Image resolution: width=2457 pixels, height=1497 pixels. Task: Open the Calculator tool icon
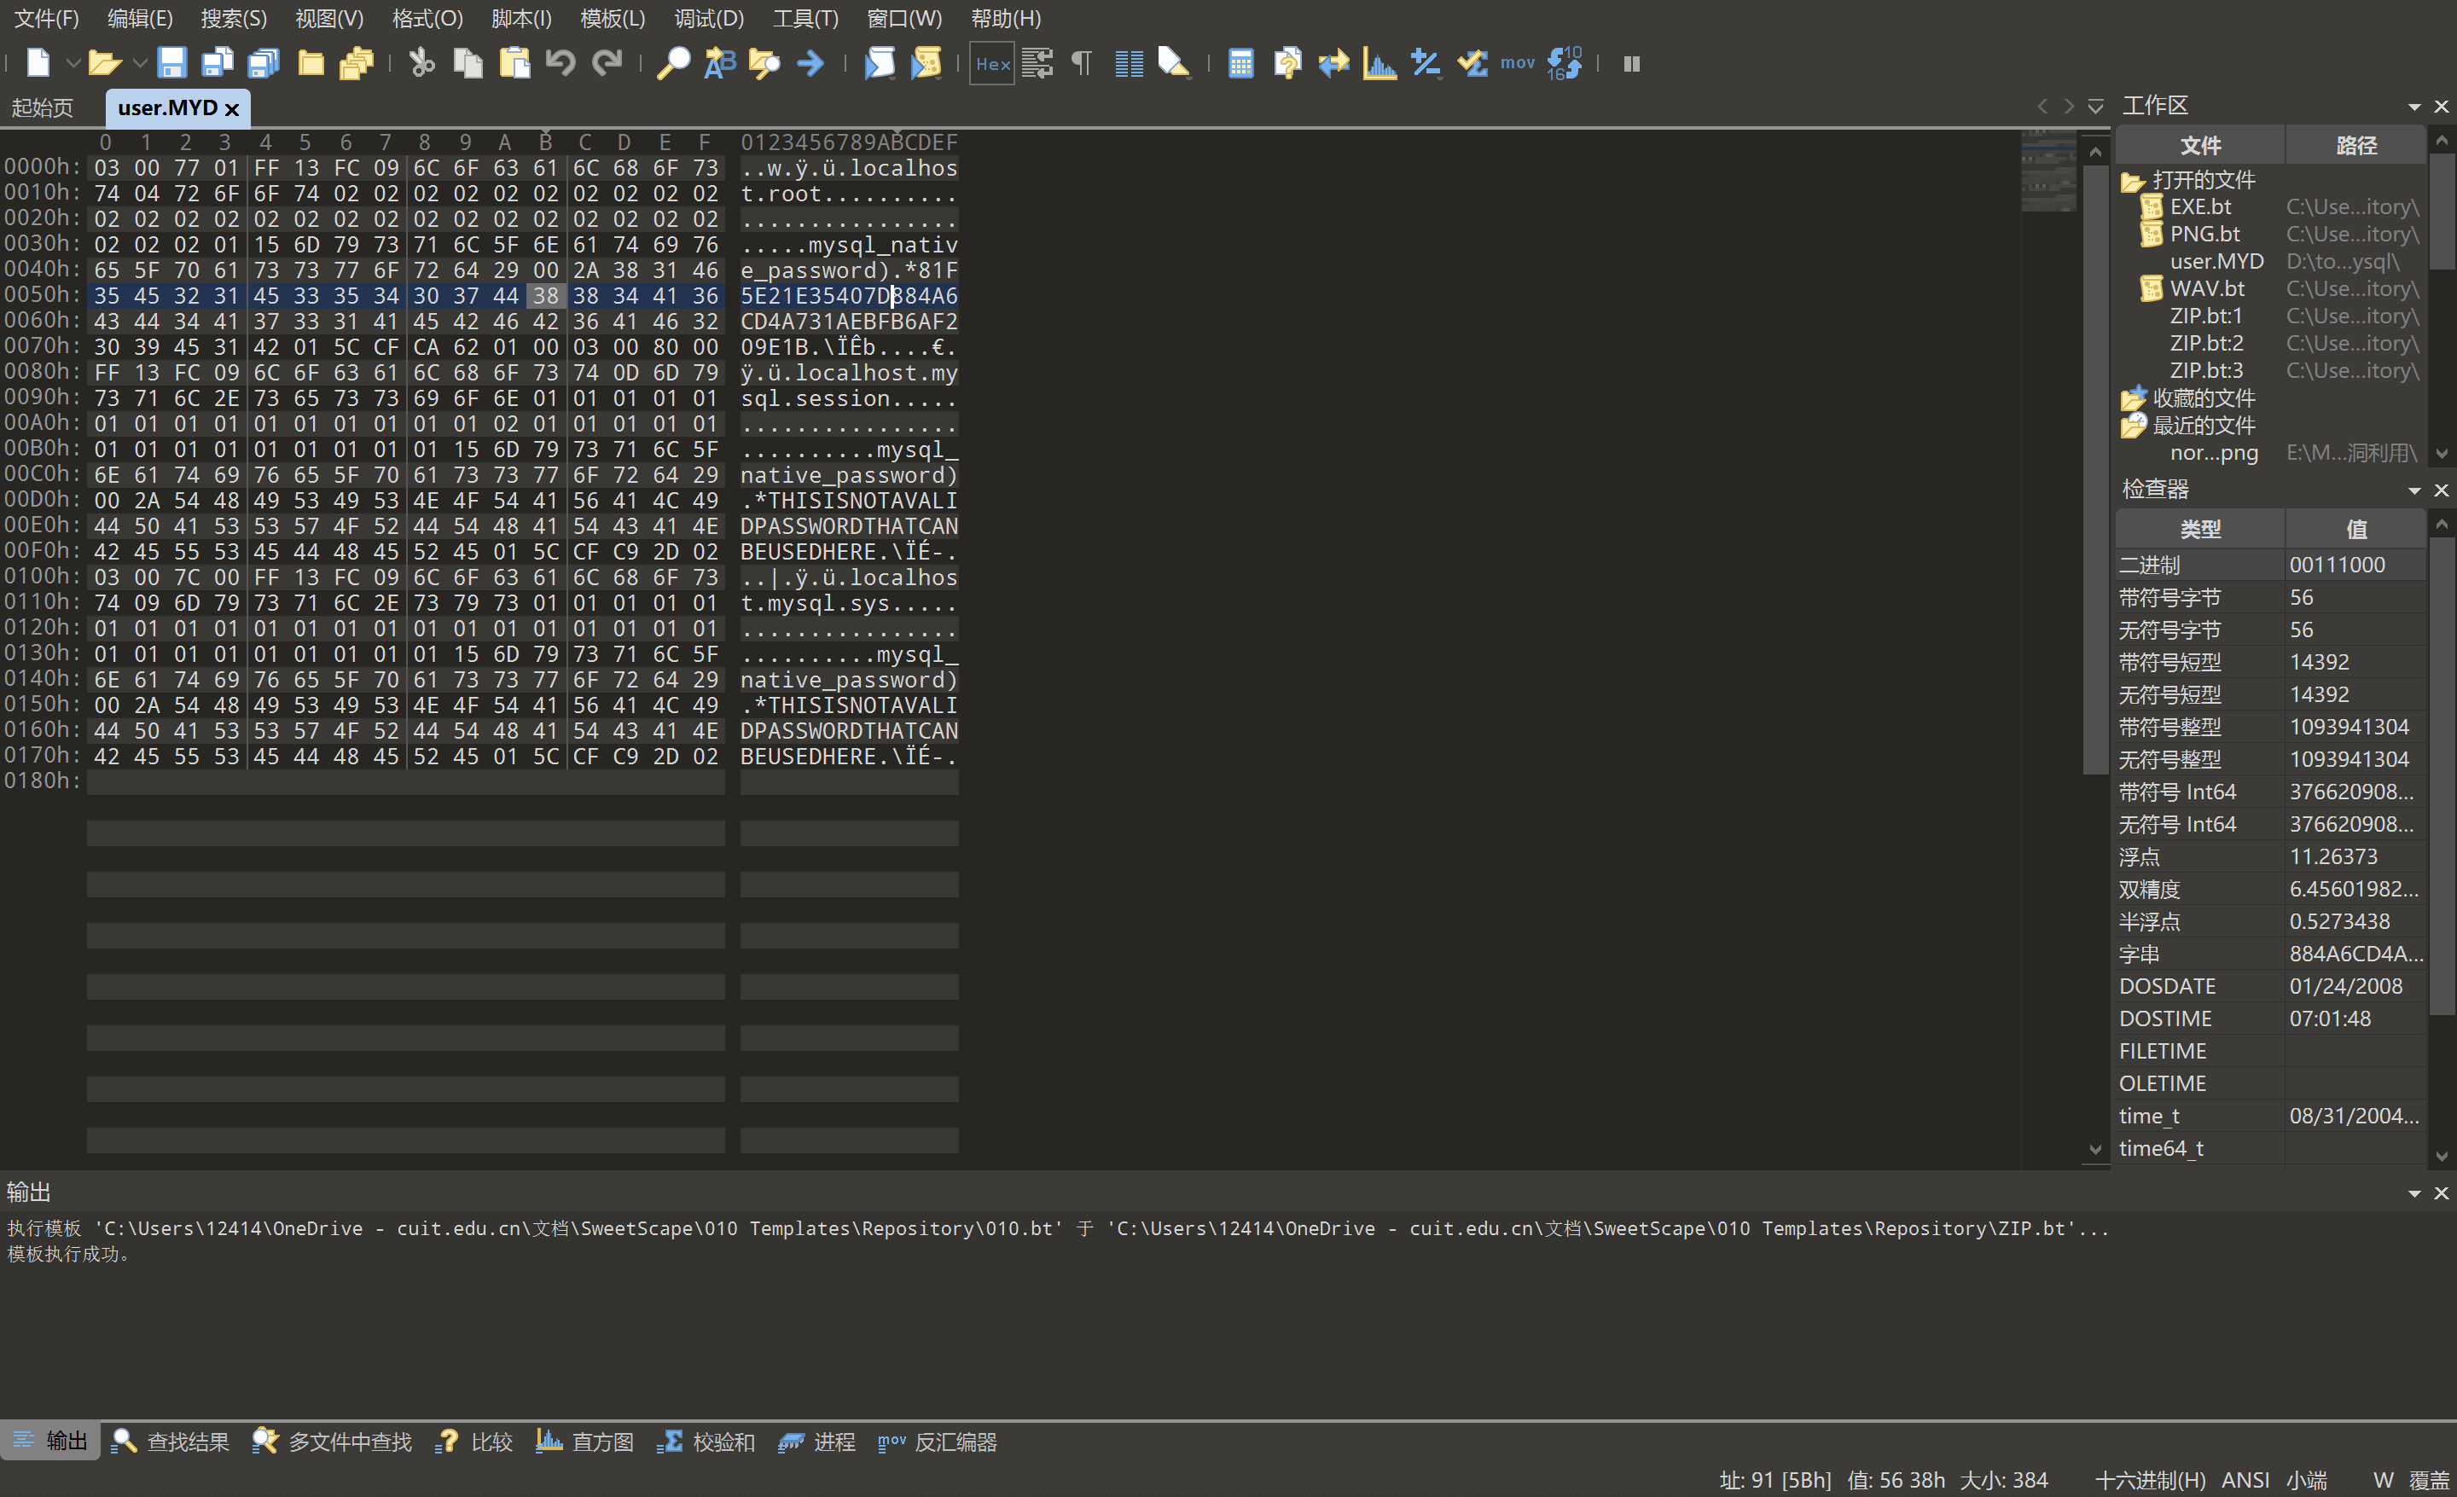[x=1240, y=64]
